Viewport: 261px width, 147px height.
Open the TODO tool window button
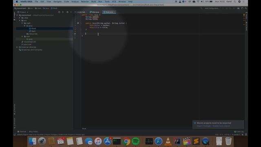pyautogui.click(x=33, y=131)
